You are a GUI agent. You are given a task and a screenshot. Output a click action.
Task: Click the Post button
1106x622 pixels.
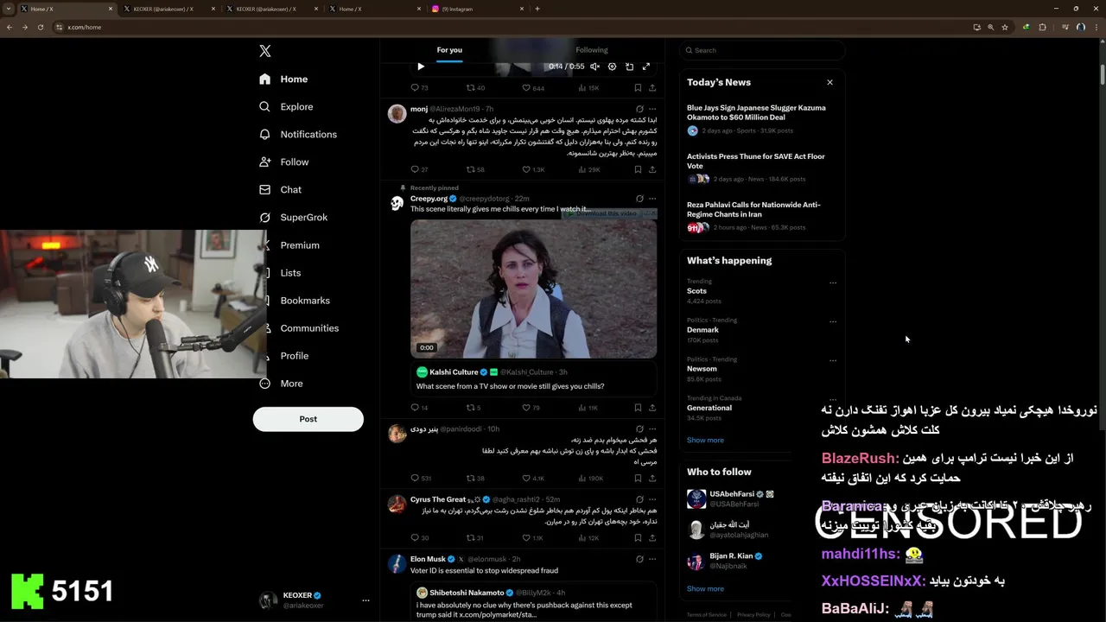tap(308, 419)
